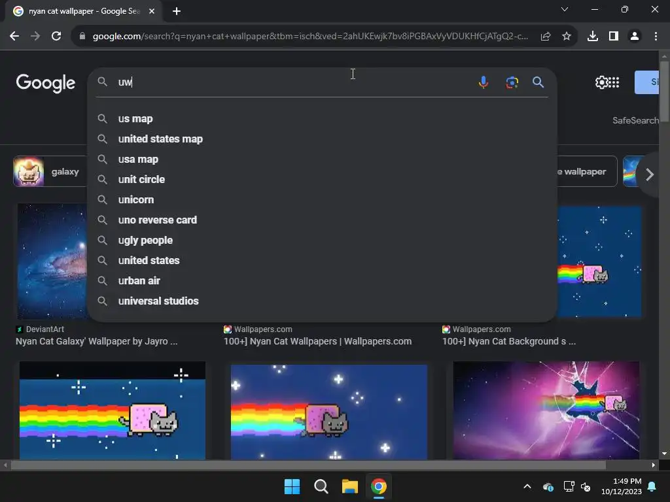
Task: Click Chrome icon in taskbar
Action: coord(379,486)
